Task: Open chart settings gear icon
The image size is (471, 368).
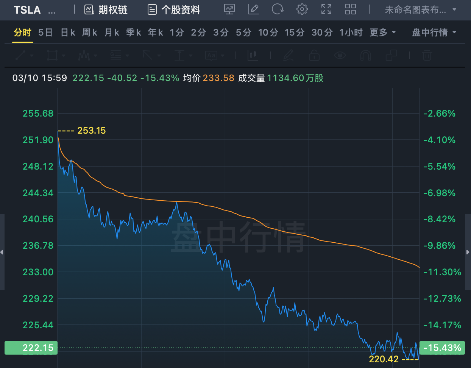Action: (302, 9)
